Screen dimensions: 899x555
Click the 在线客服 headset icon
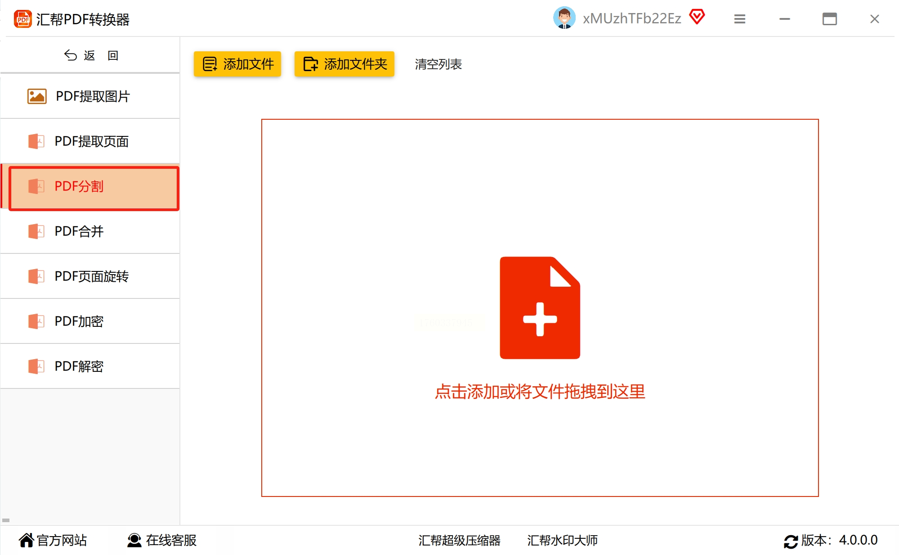[x=134, y=540]
